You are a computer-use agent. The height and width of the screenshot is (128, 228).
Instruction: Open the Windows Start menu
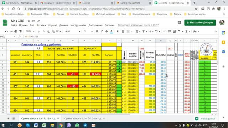coord(3,125)
